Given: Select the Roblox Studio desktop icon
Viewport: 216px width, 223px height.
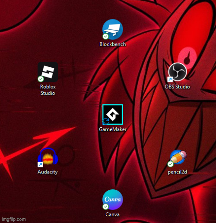Looking at the screenshot, I should [x=48, y=72].
